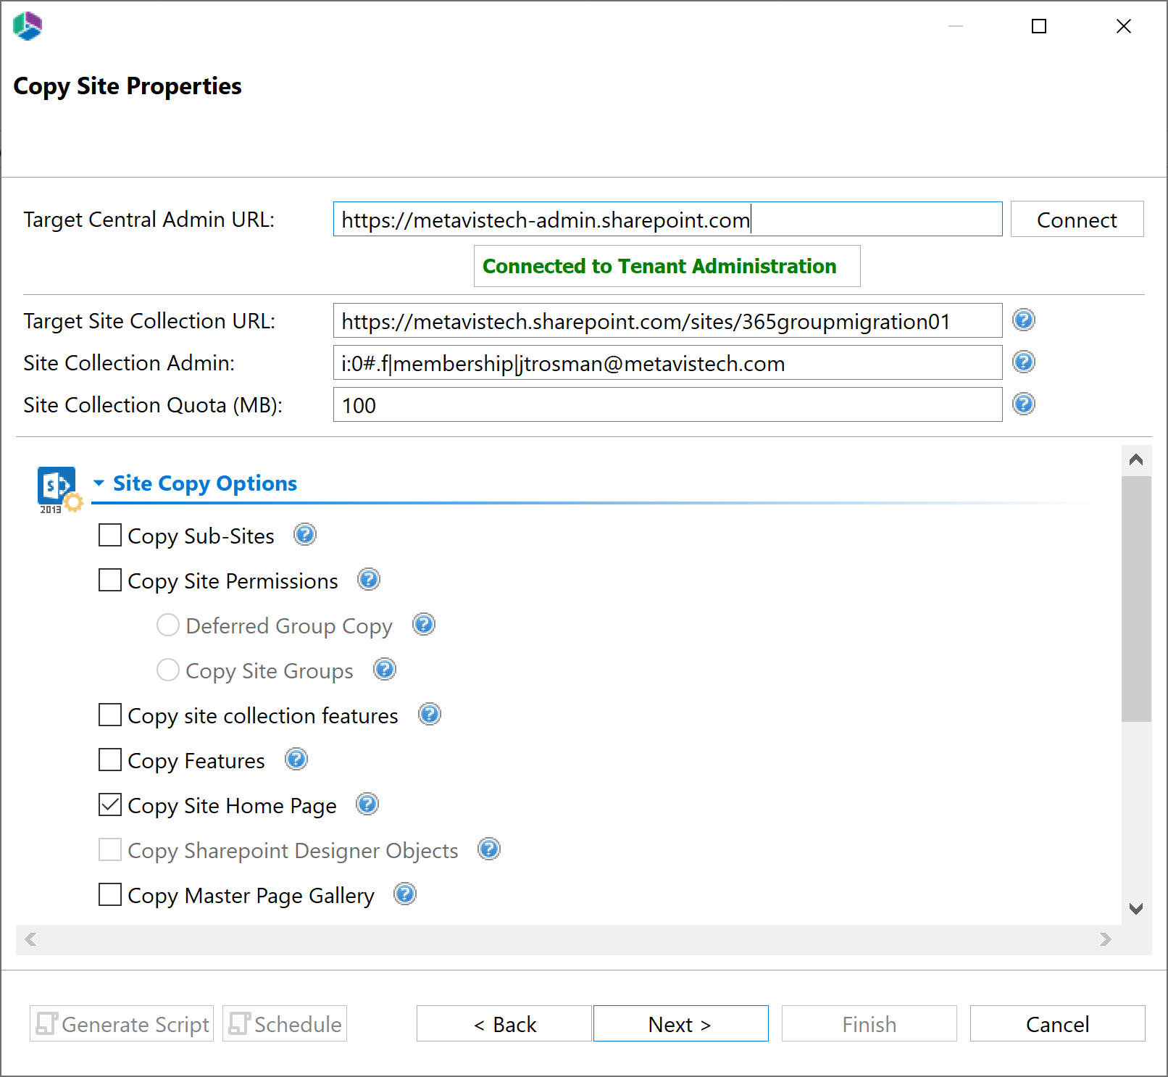
Task: Open help for Copy Site Permissions
Action: coord(368,579)
